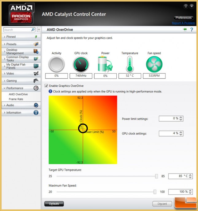Decrease Target GPU Temperature with down arrow
The image size is (198, 211).
[190, 177]
